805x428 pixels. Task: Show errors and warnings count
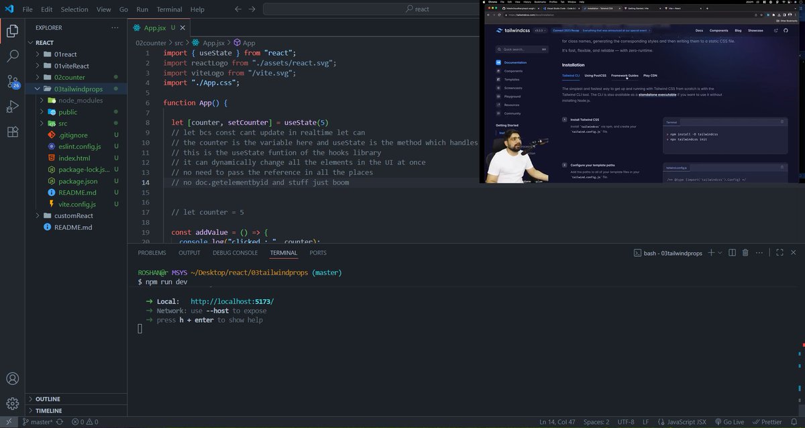tap(85, 422)
